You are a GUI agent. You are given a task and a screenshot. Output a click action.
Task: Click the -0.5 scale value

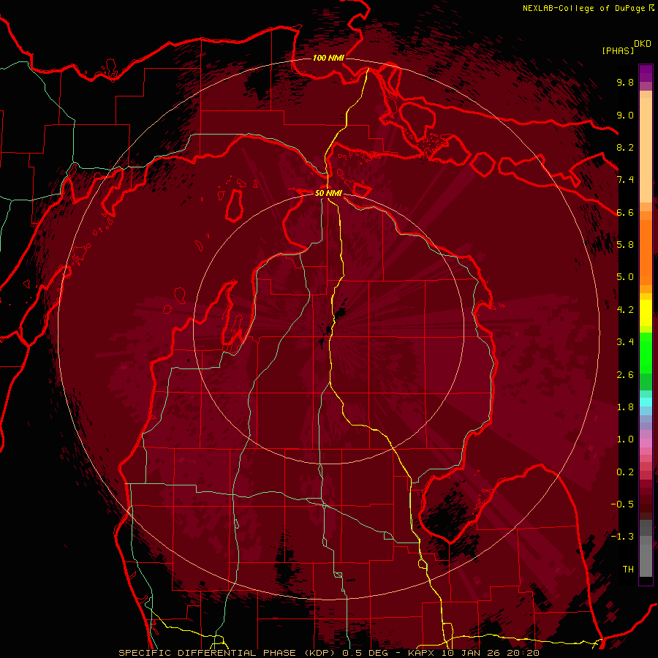(x=622, y=504)
